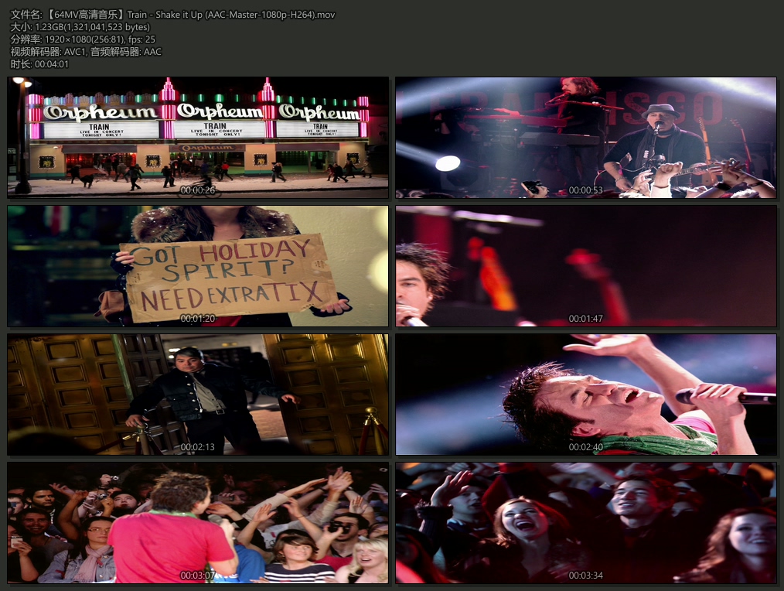The image size is (784, 591).
Task: Open the golden doors thumbnail at 00:02:13
Action: (x=198, y=395)
